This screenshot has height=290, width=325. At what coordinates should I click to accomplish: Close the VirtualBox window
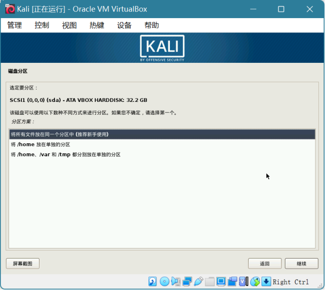click(310, 9)
